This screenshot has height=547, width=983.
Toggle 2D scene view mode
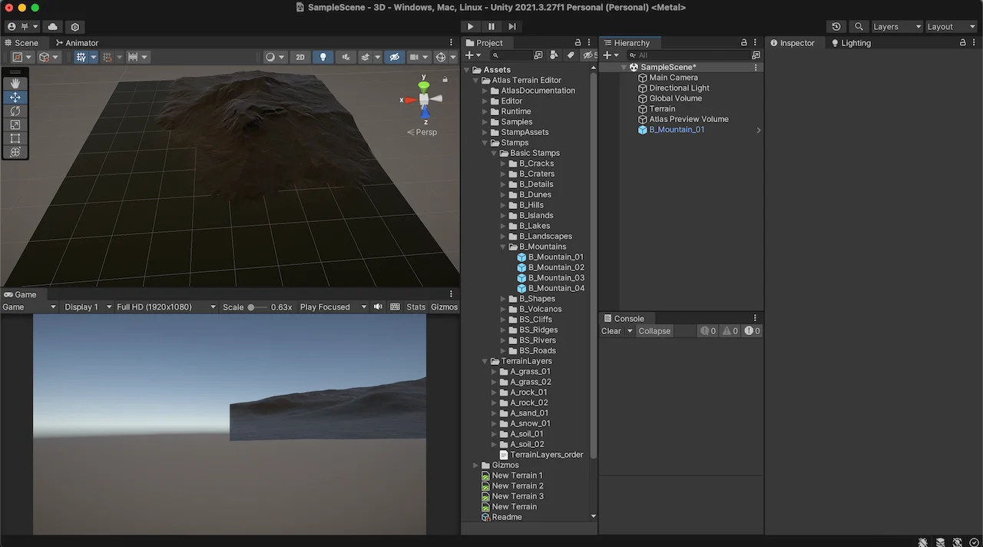(300, 57)
